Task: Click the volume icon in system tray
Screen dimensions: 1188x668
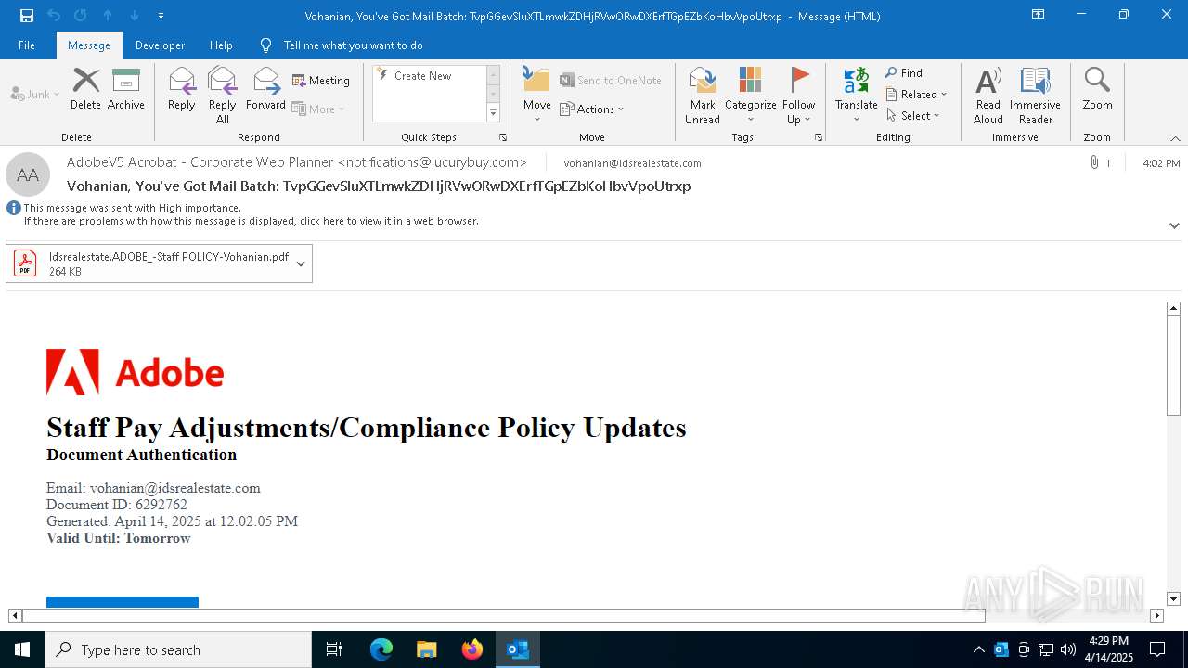Action: tap(1068, 649)
